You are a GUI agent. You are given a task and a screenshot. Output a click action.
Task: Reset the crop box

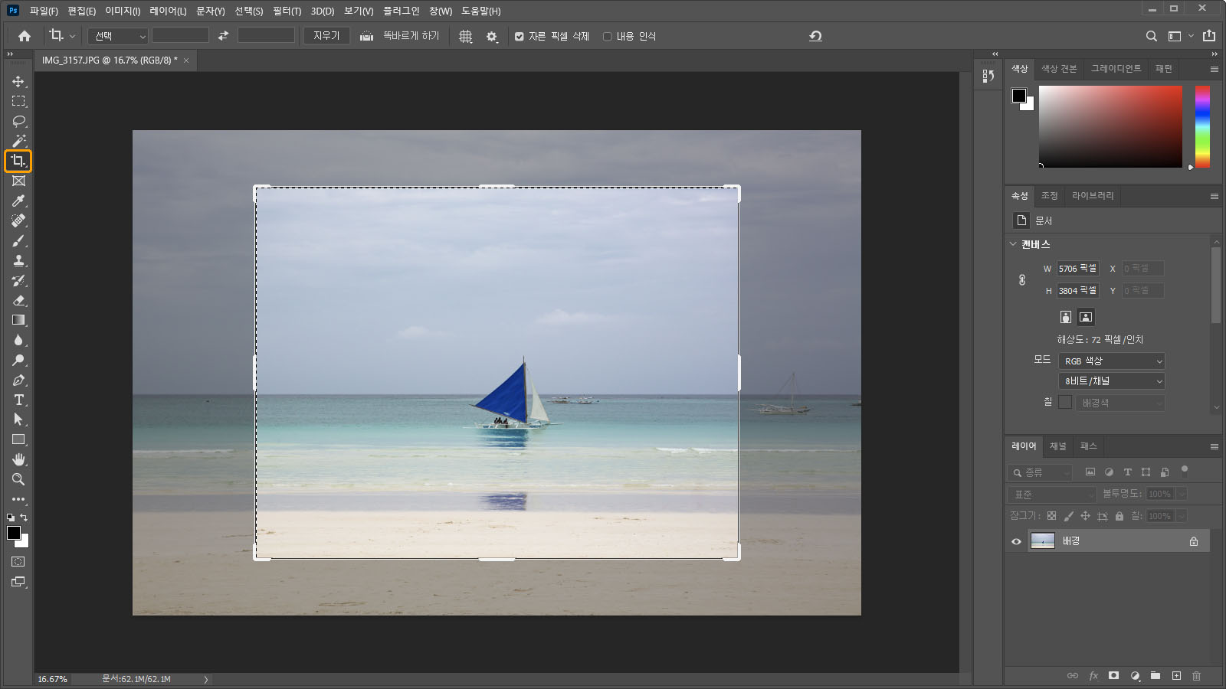pyautogui.click(x=815, y=36)
